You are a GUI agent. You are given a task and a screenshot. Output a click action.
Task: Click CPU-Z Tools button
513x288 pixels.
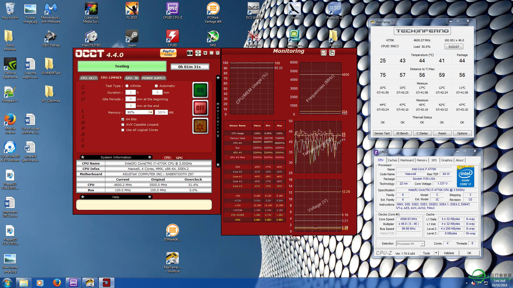pos(426,253)
